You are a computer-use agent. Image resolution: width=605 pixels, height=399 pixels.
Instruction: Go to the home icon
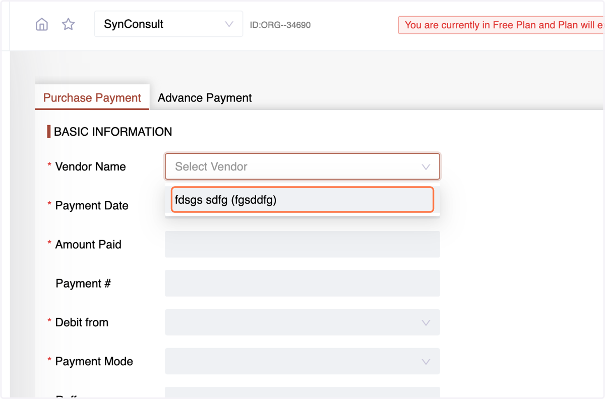point(42,24)
